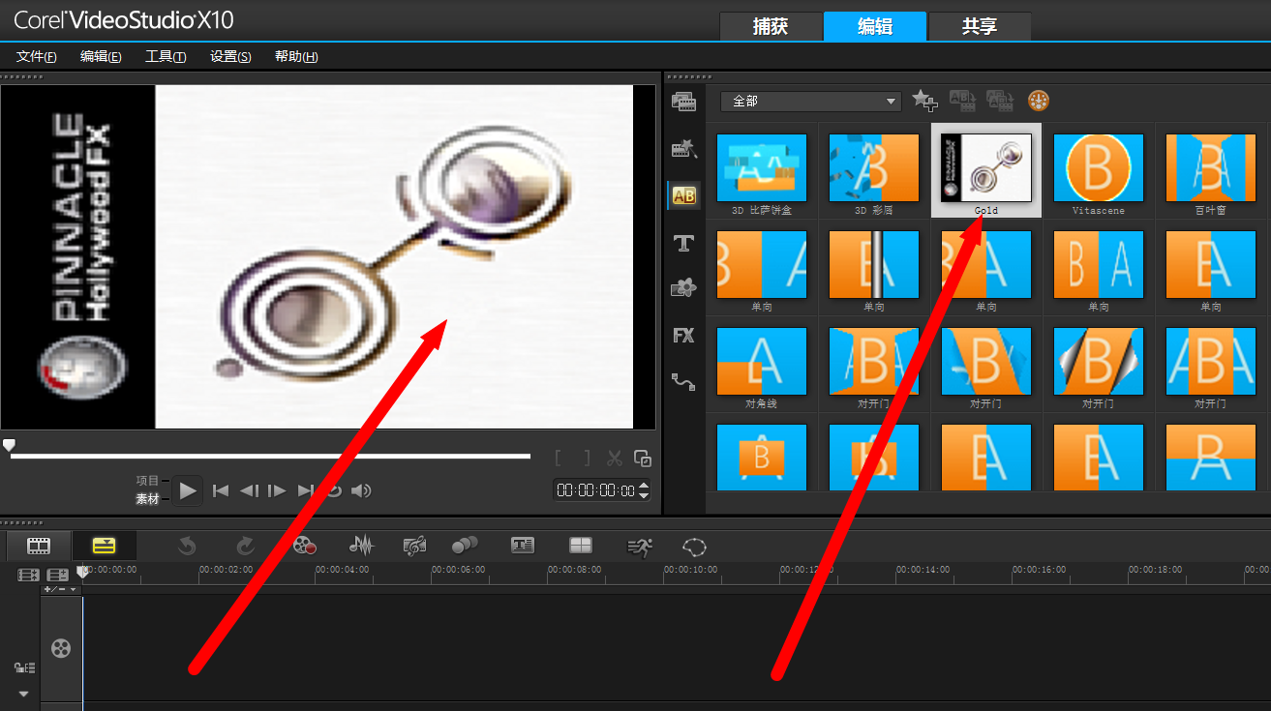Open the FX Filter library
This screenshot has height=711, width=1271.
(684, 336)
